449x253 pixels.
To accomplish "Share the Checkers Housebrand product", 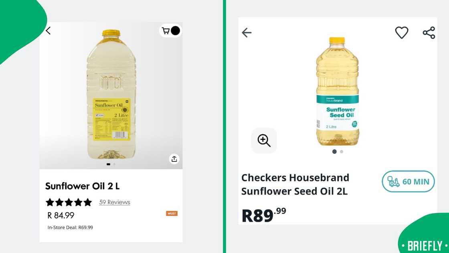I will click(x=429, y=33).
